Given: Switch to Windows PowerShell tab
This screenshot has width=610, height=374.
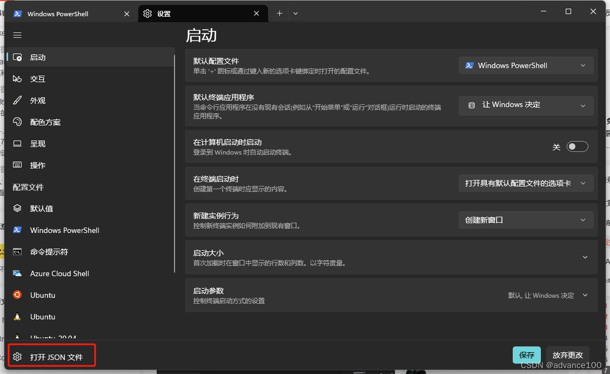Looking at the screenshot, I should pos(71,14).
